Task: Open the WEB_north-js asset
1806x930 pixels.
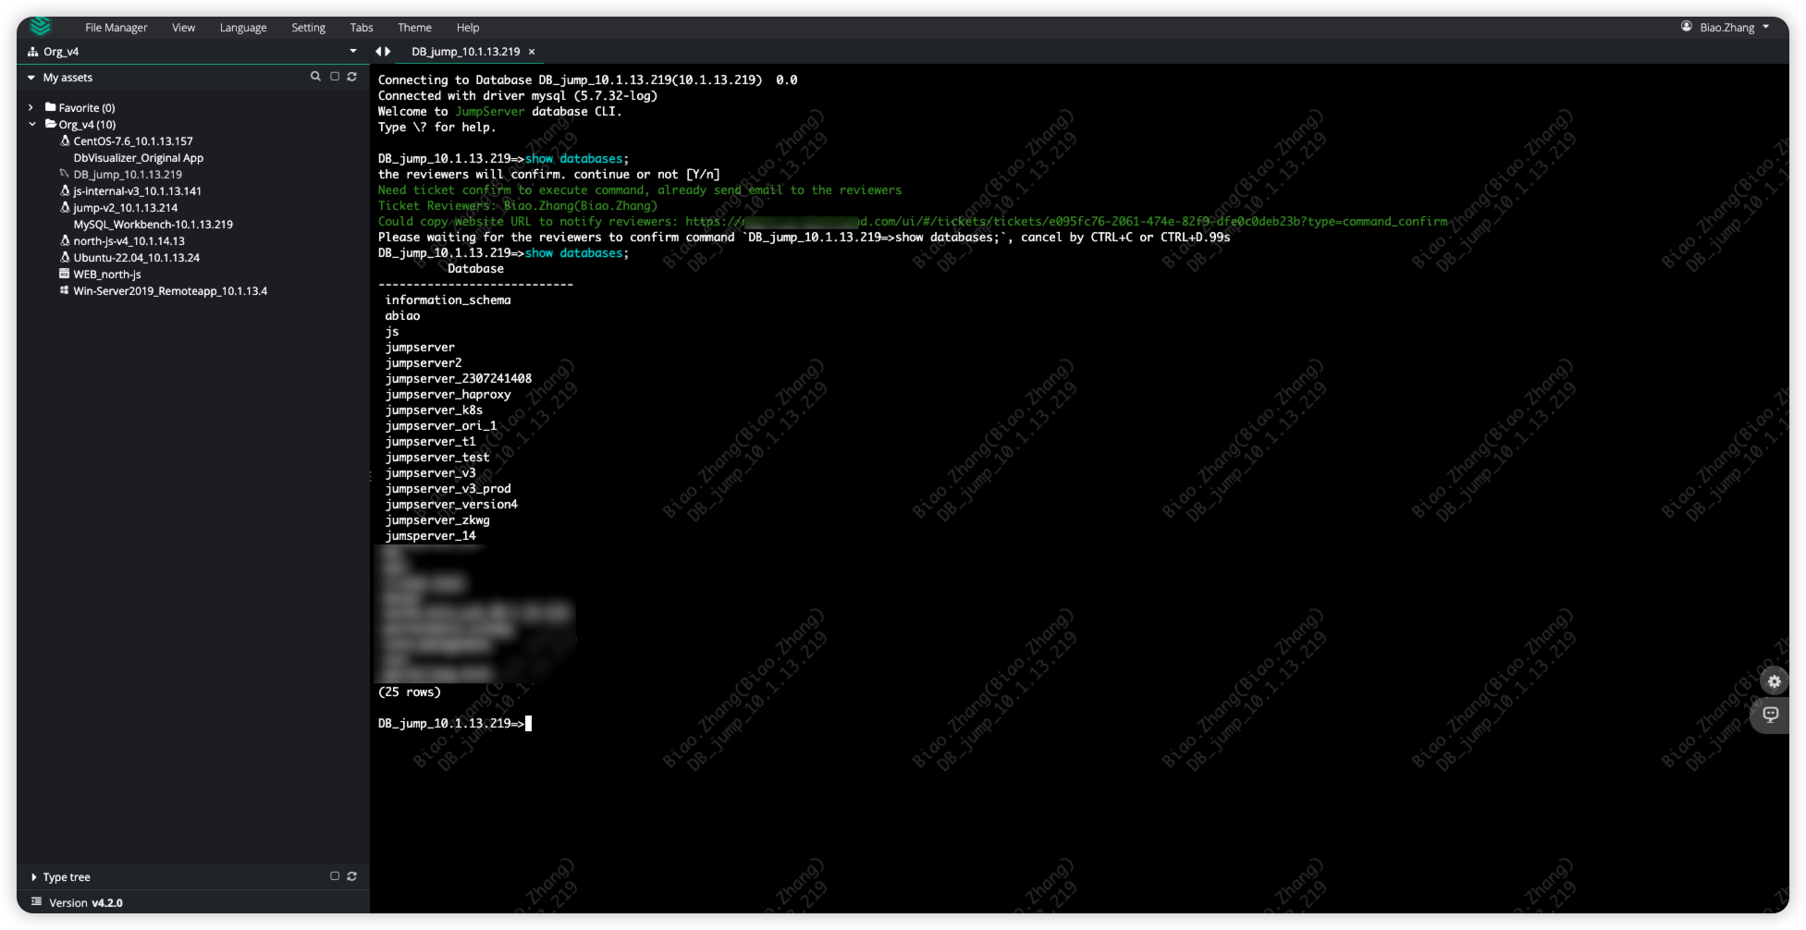Action: [107, 275]
